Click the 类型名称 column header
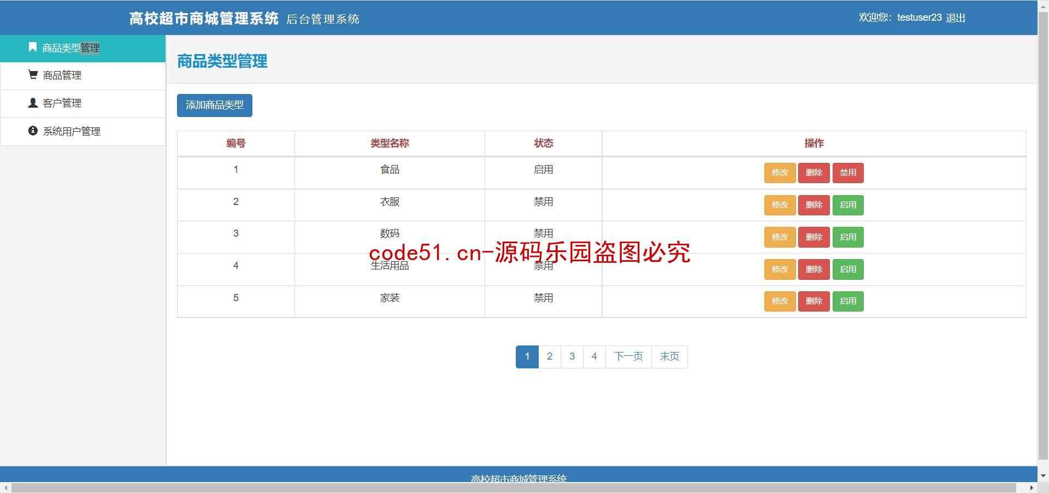Viewport: 1049px width, 493px height. (x=390, y=143)
